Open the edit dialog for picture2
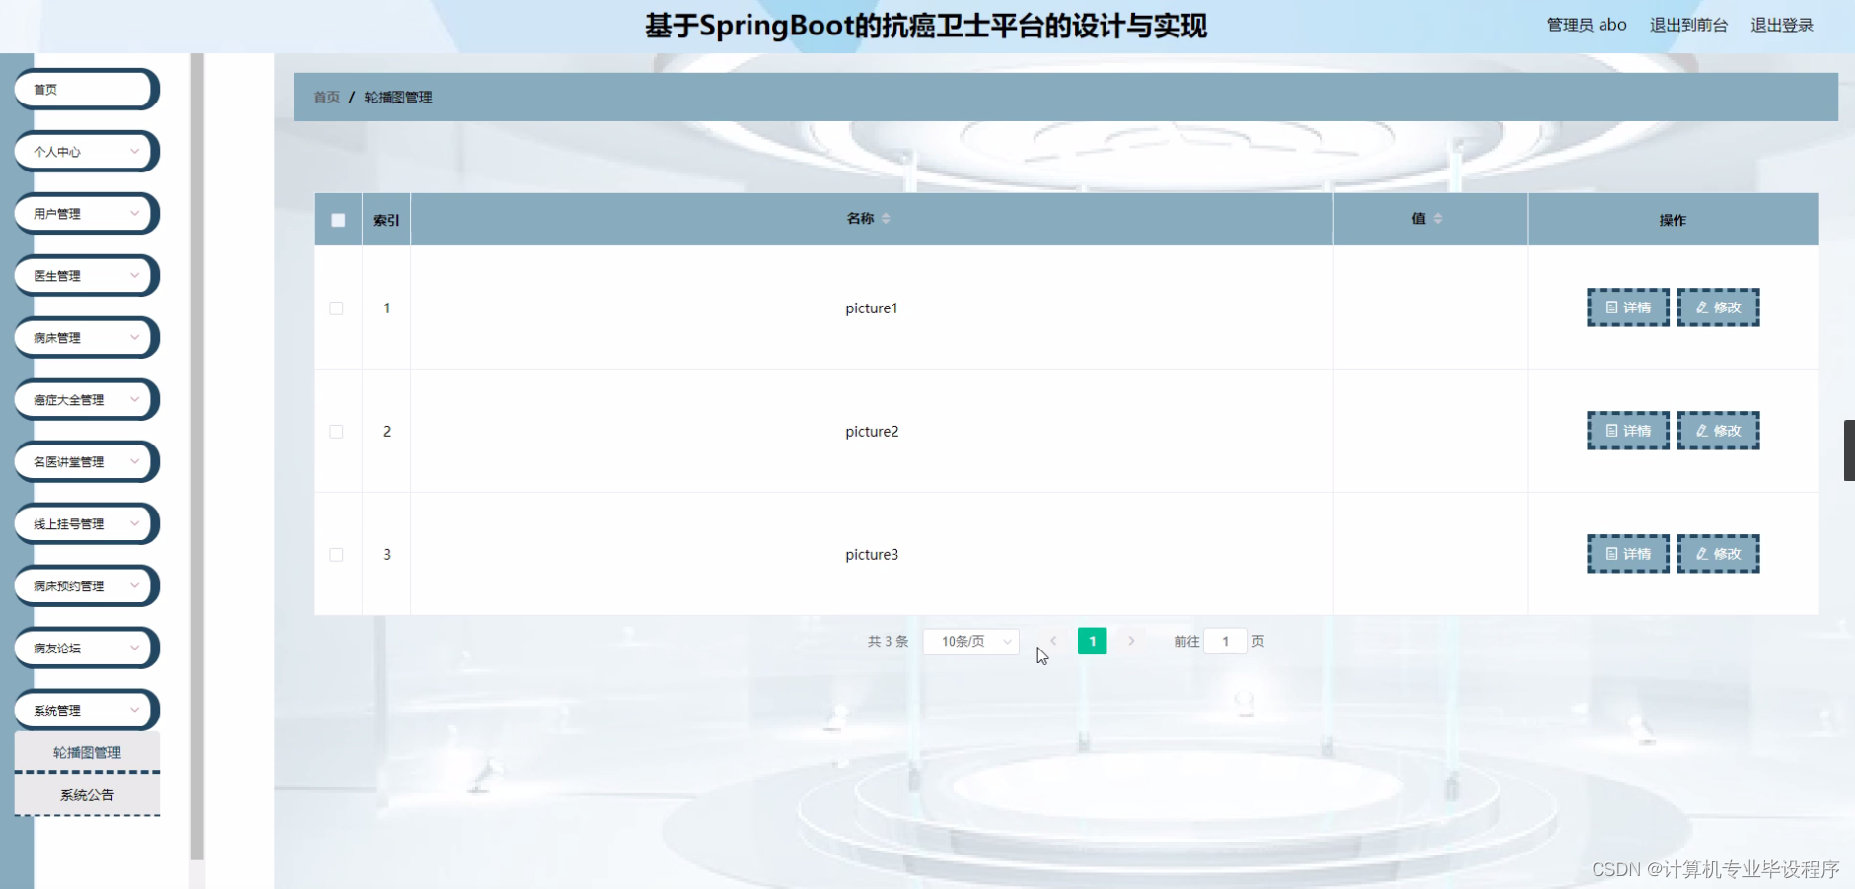Viewport: 1855px width, 889px height. [x=1718, y=431]
